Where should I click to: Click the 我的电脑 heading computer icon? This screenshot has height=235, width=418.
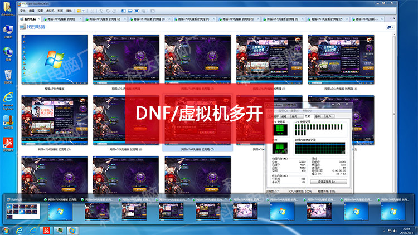[x=22, y=27]
